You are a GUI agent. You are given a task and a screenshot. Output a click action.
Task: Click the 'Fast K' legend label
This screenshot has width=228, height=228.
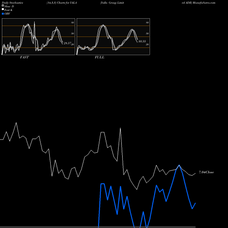point(9,10)
